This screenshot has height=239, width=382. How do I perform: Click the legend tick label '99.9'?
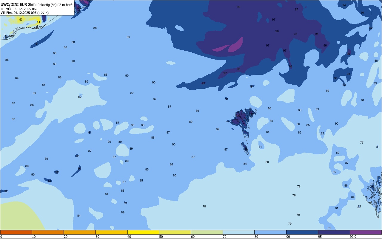pyautogui.click(x=353, y=237)
